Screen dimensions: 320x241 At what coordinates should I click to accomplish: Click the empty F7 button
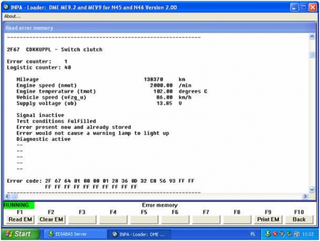click(x=206, y=219)
